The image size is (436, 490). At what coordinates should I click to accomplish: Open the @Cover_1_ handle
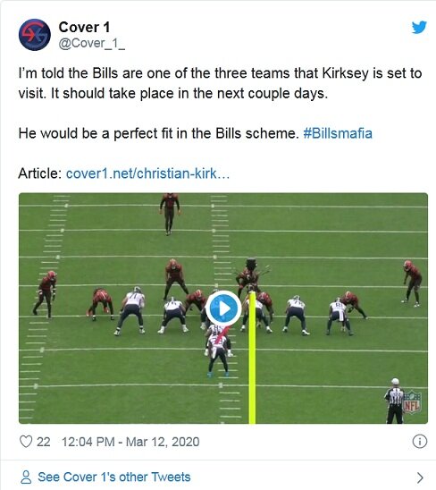pos(91,44)
